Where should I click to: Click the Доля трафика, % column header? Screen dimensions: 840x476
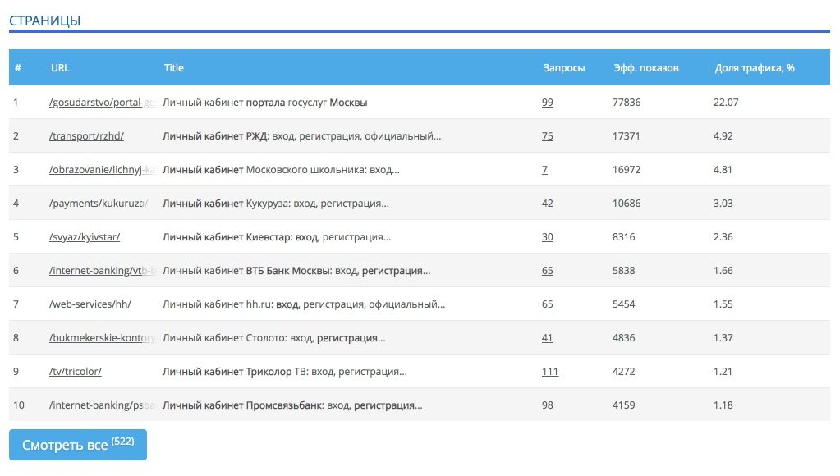point(755,68)
